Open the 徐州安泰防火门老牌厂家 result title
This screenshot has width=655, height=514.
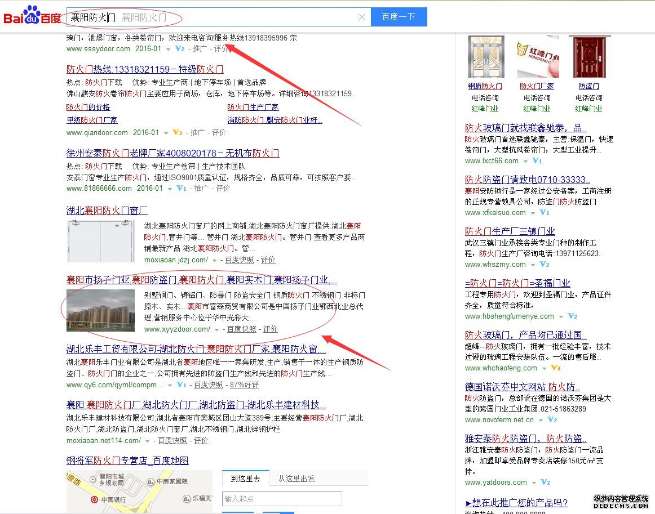click(173, 153)
